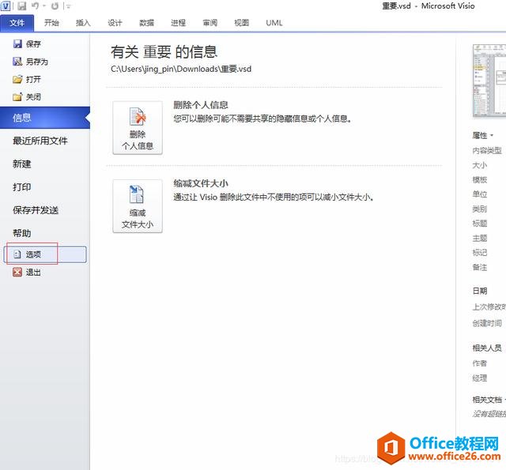Click the red 退出 exit icon
This screenshot has width=506, height=470.
pos(17,272)
